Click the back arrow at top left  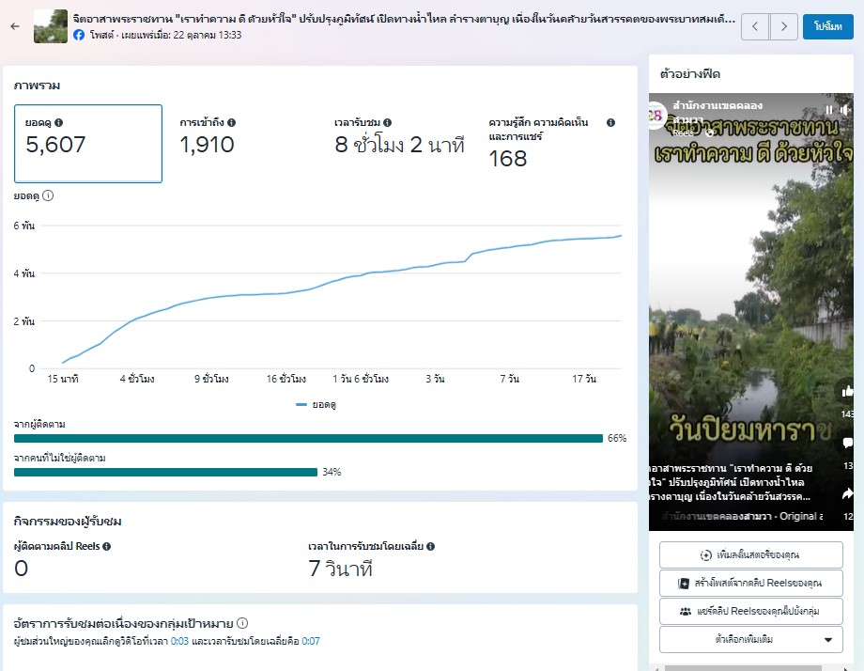pyautogui.click(x=14, y=26)
